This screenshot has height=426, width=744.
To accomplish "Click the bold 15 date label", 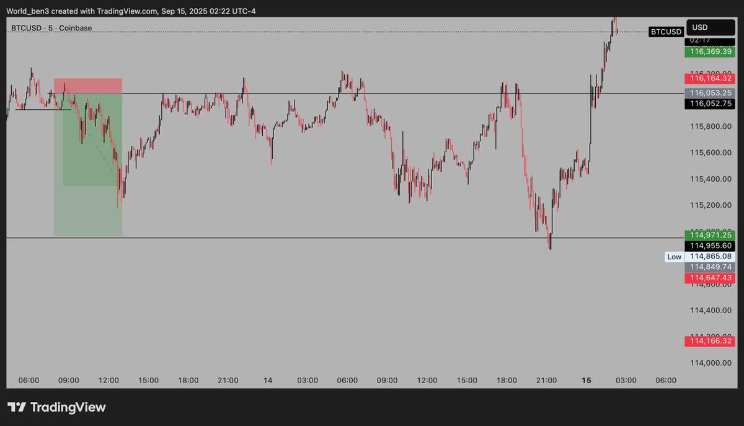I will (586, 380).
